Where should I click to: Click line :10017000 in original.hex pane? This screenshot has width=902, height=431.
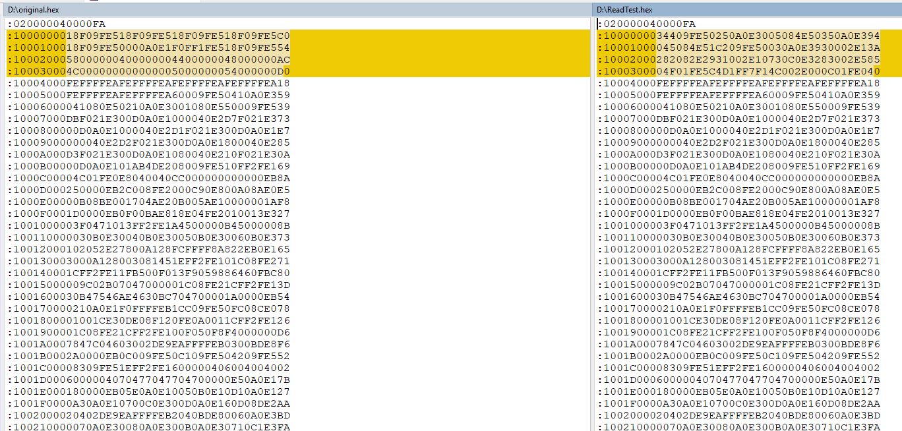point(148,308)
